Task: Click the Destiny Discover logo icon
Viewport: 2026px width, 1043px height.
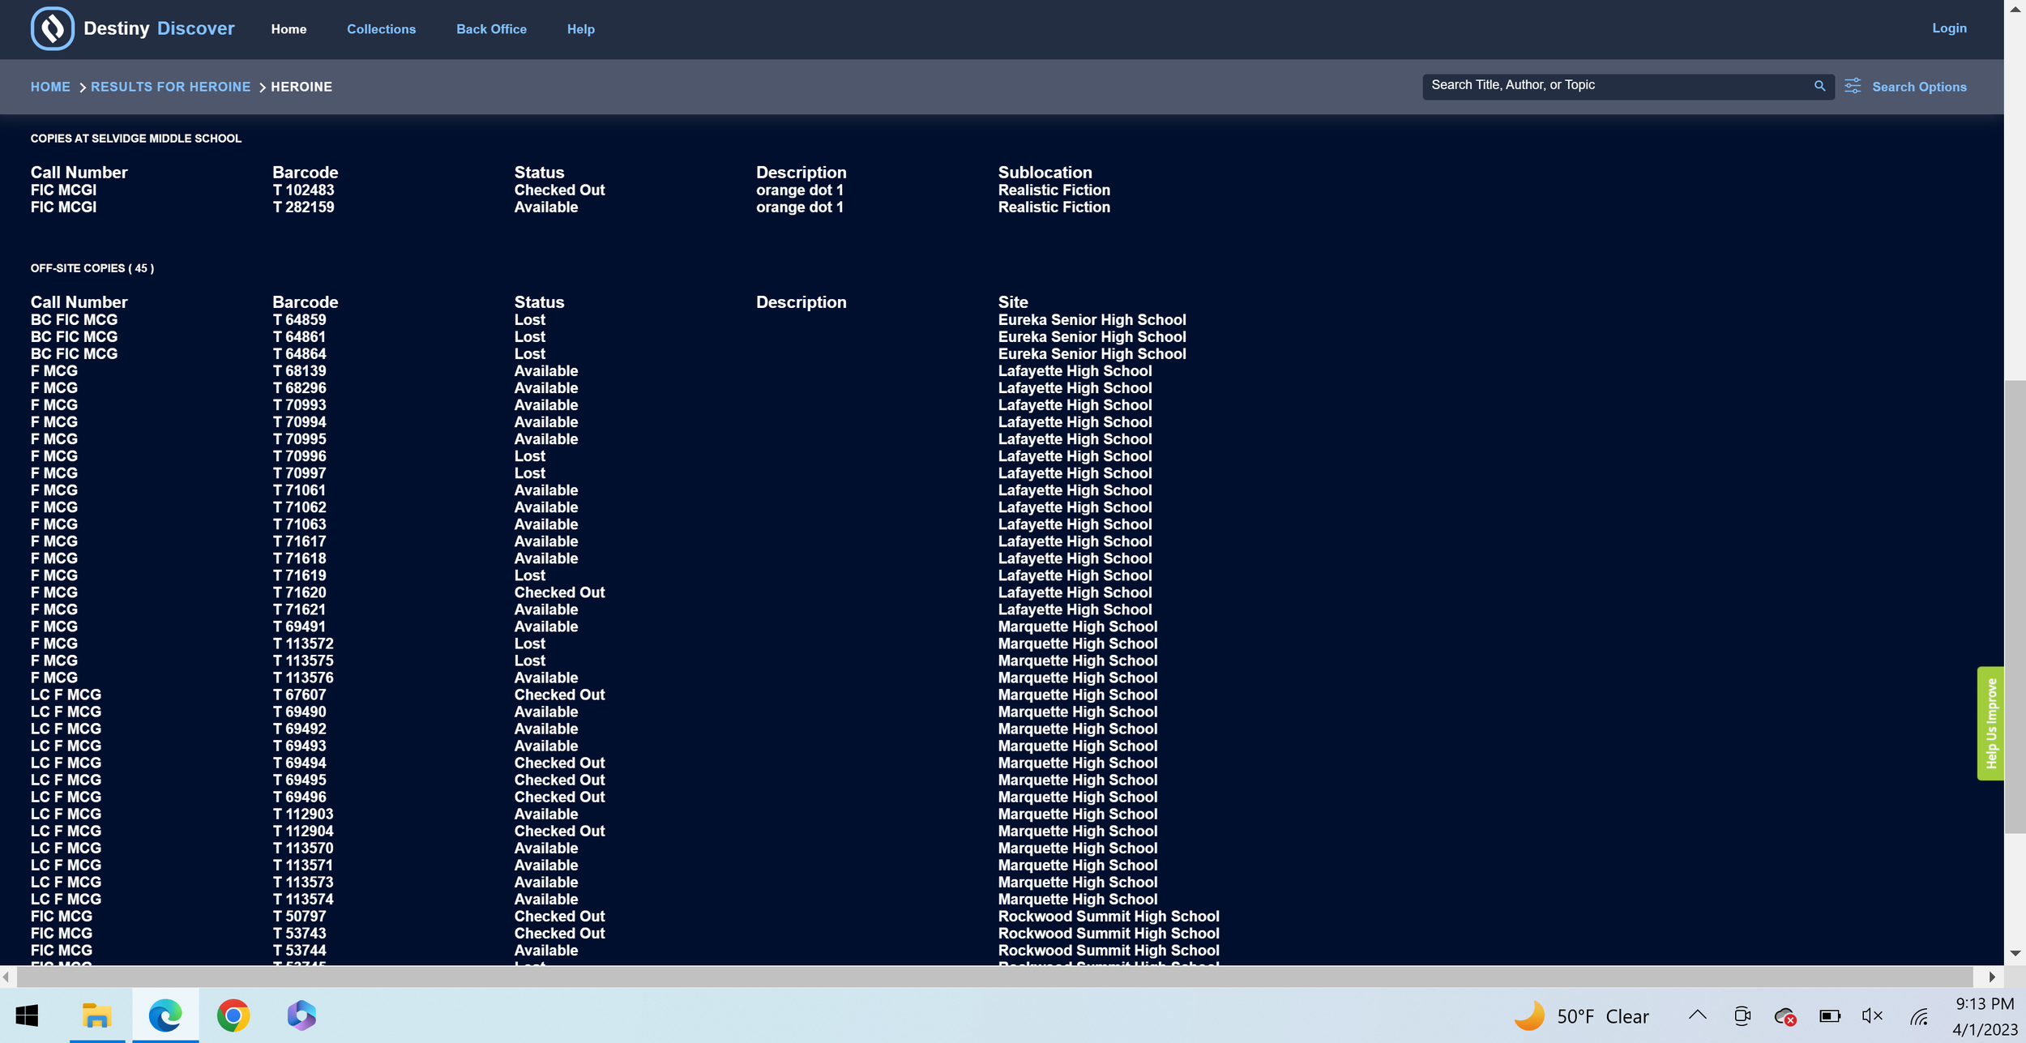Action: pos(52,29)
